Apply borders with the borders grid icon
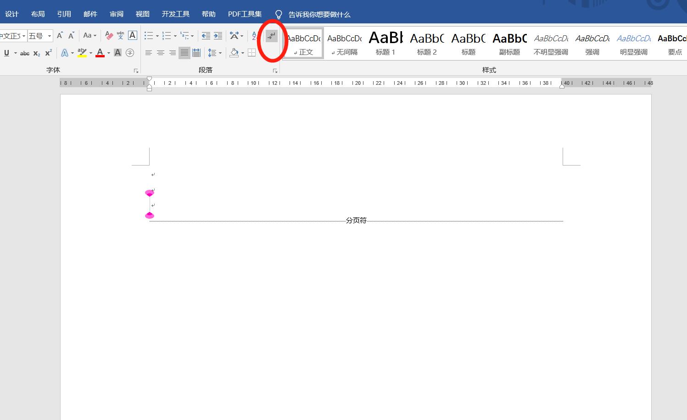This screenshot has height=420, width=687. [251, 53]
